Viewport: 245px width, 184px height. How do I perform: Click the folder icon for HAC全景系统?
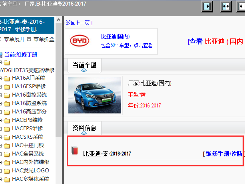point(7,154)
